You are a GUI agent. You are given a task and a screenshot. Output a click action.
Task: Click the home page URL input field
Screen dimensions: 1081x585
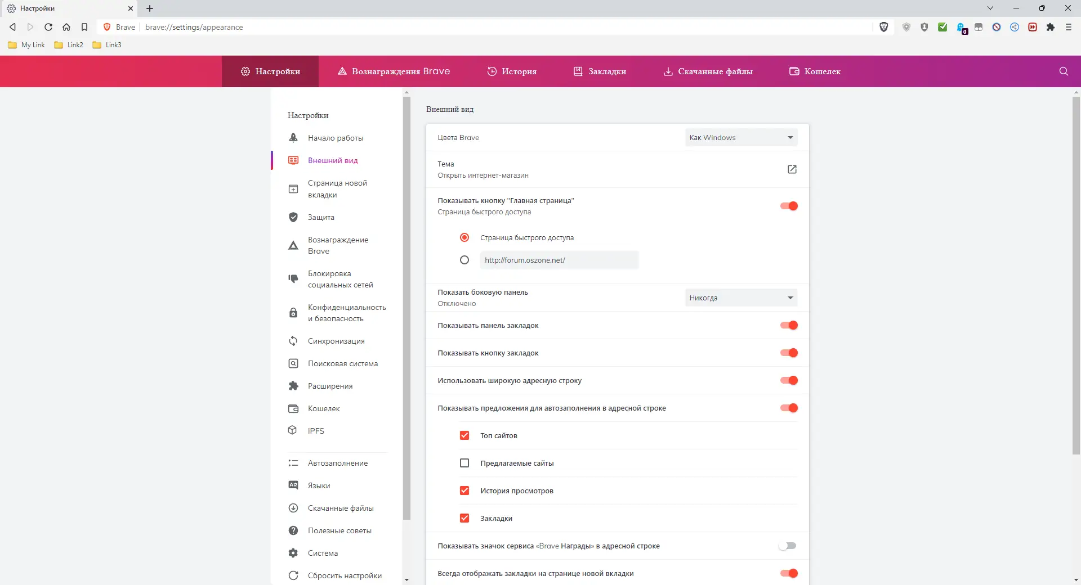(x=559, y=260)
